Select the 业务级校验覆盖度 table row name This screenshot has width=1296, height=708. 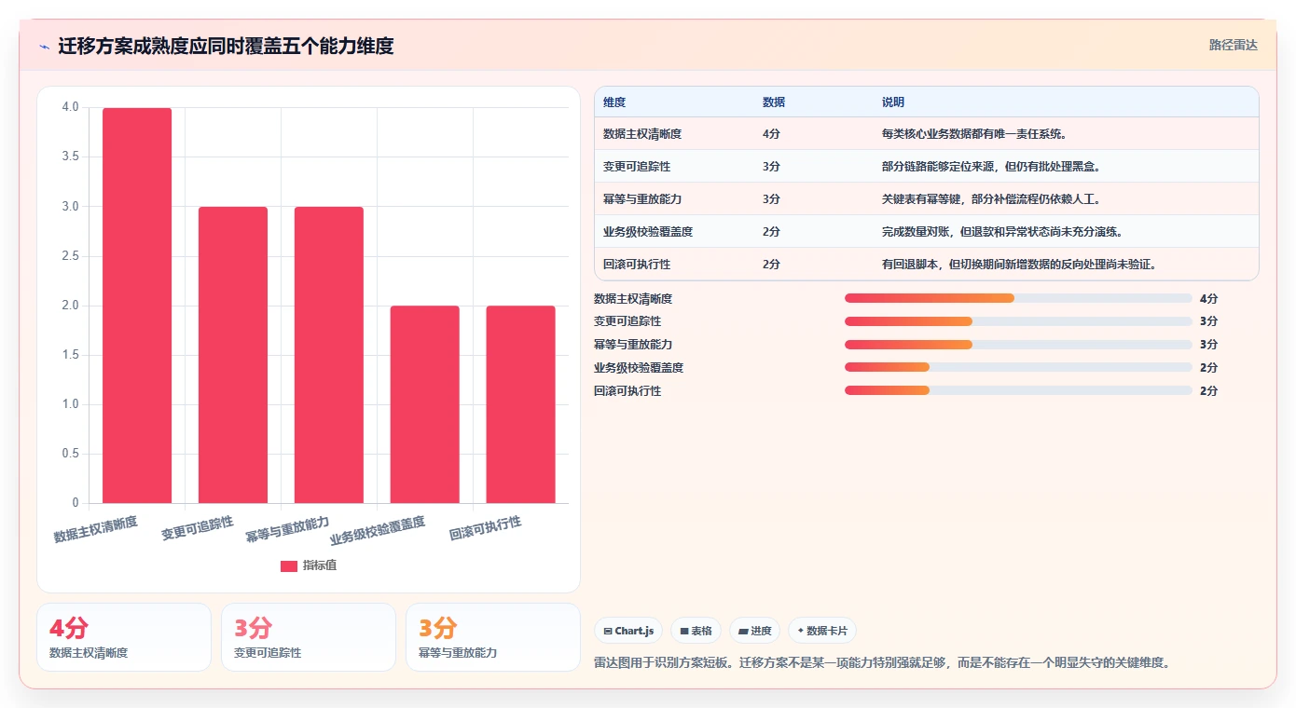648,232
